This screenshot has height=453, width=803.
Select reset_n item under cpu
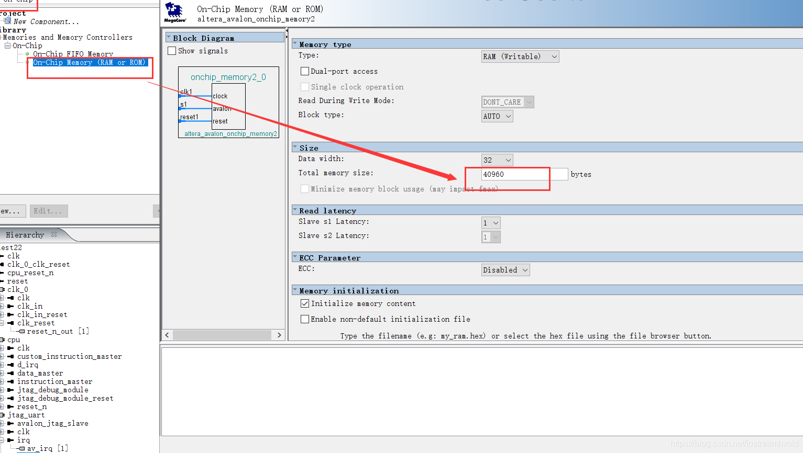[32, 406]
